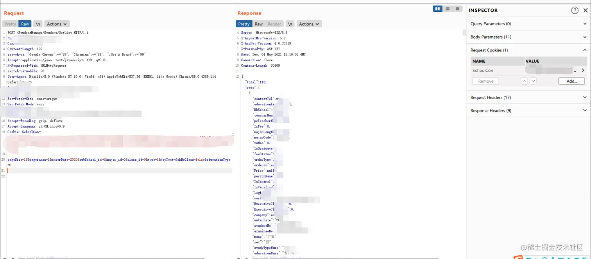591x259 pixels.
Task: Click the Remove cookie button
Action: tap(486, 81)
